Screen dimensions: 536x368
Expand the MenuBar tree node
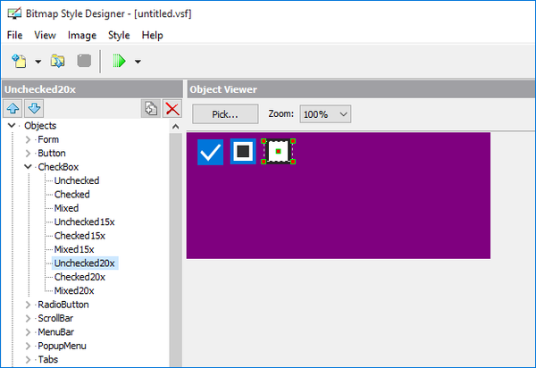[28, 331]
